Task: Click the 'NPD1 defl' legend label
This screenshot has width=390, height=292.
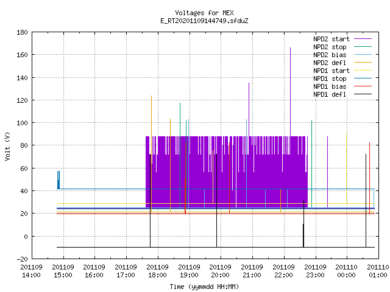Action: [330, 95]
